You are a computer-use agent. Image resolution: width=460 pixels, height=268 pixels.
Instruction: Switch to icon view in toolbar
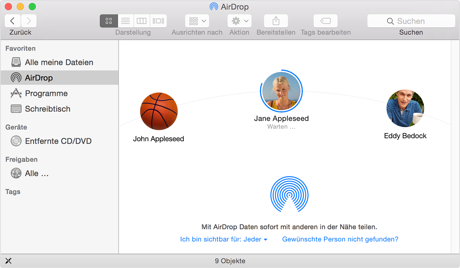[x=109, y=21]
